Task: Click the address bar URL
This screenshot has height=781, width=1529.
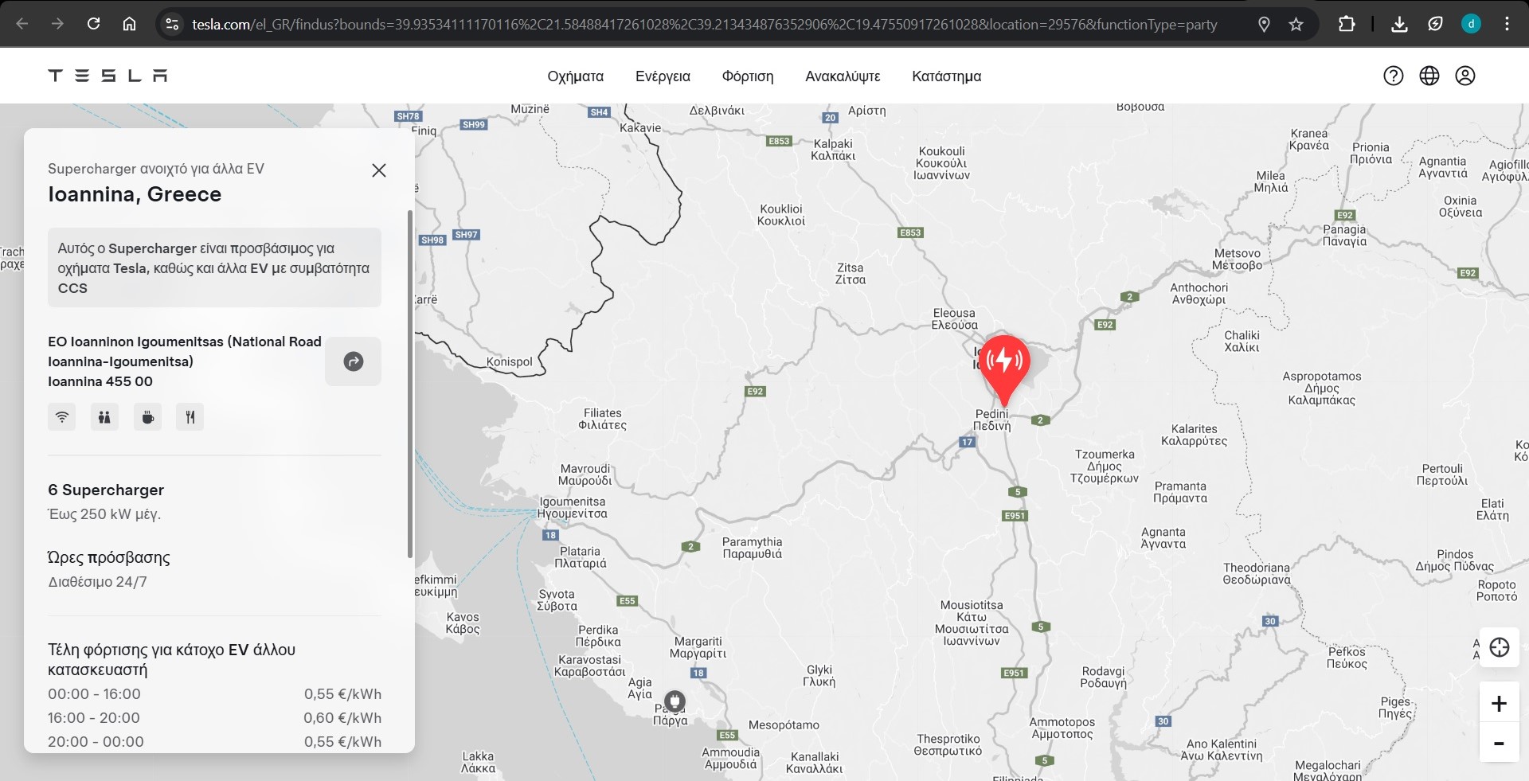Action: (x=704, y=25)
